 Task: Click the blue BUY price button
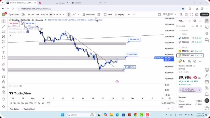[30, 24]
